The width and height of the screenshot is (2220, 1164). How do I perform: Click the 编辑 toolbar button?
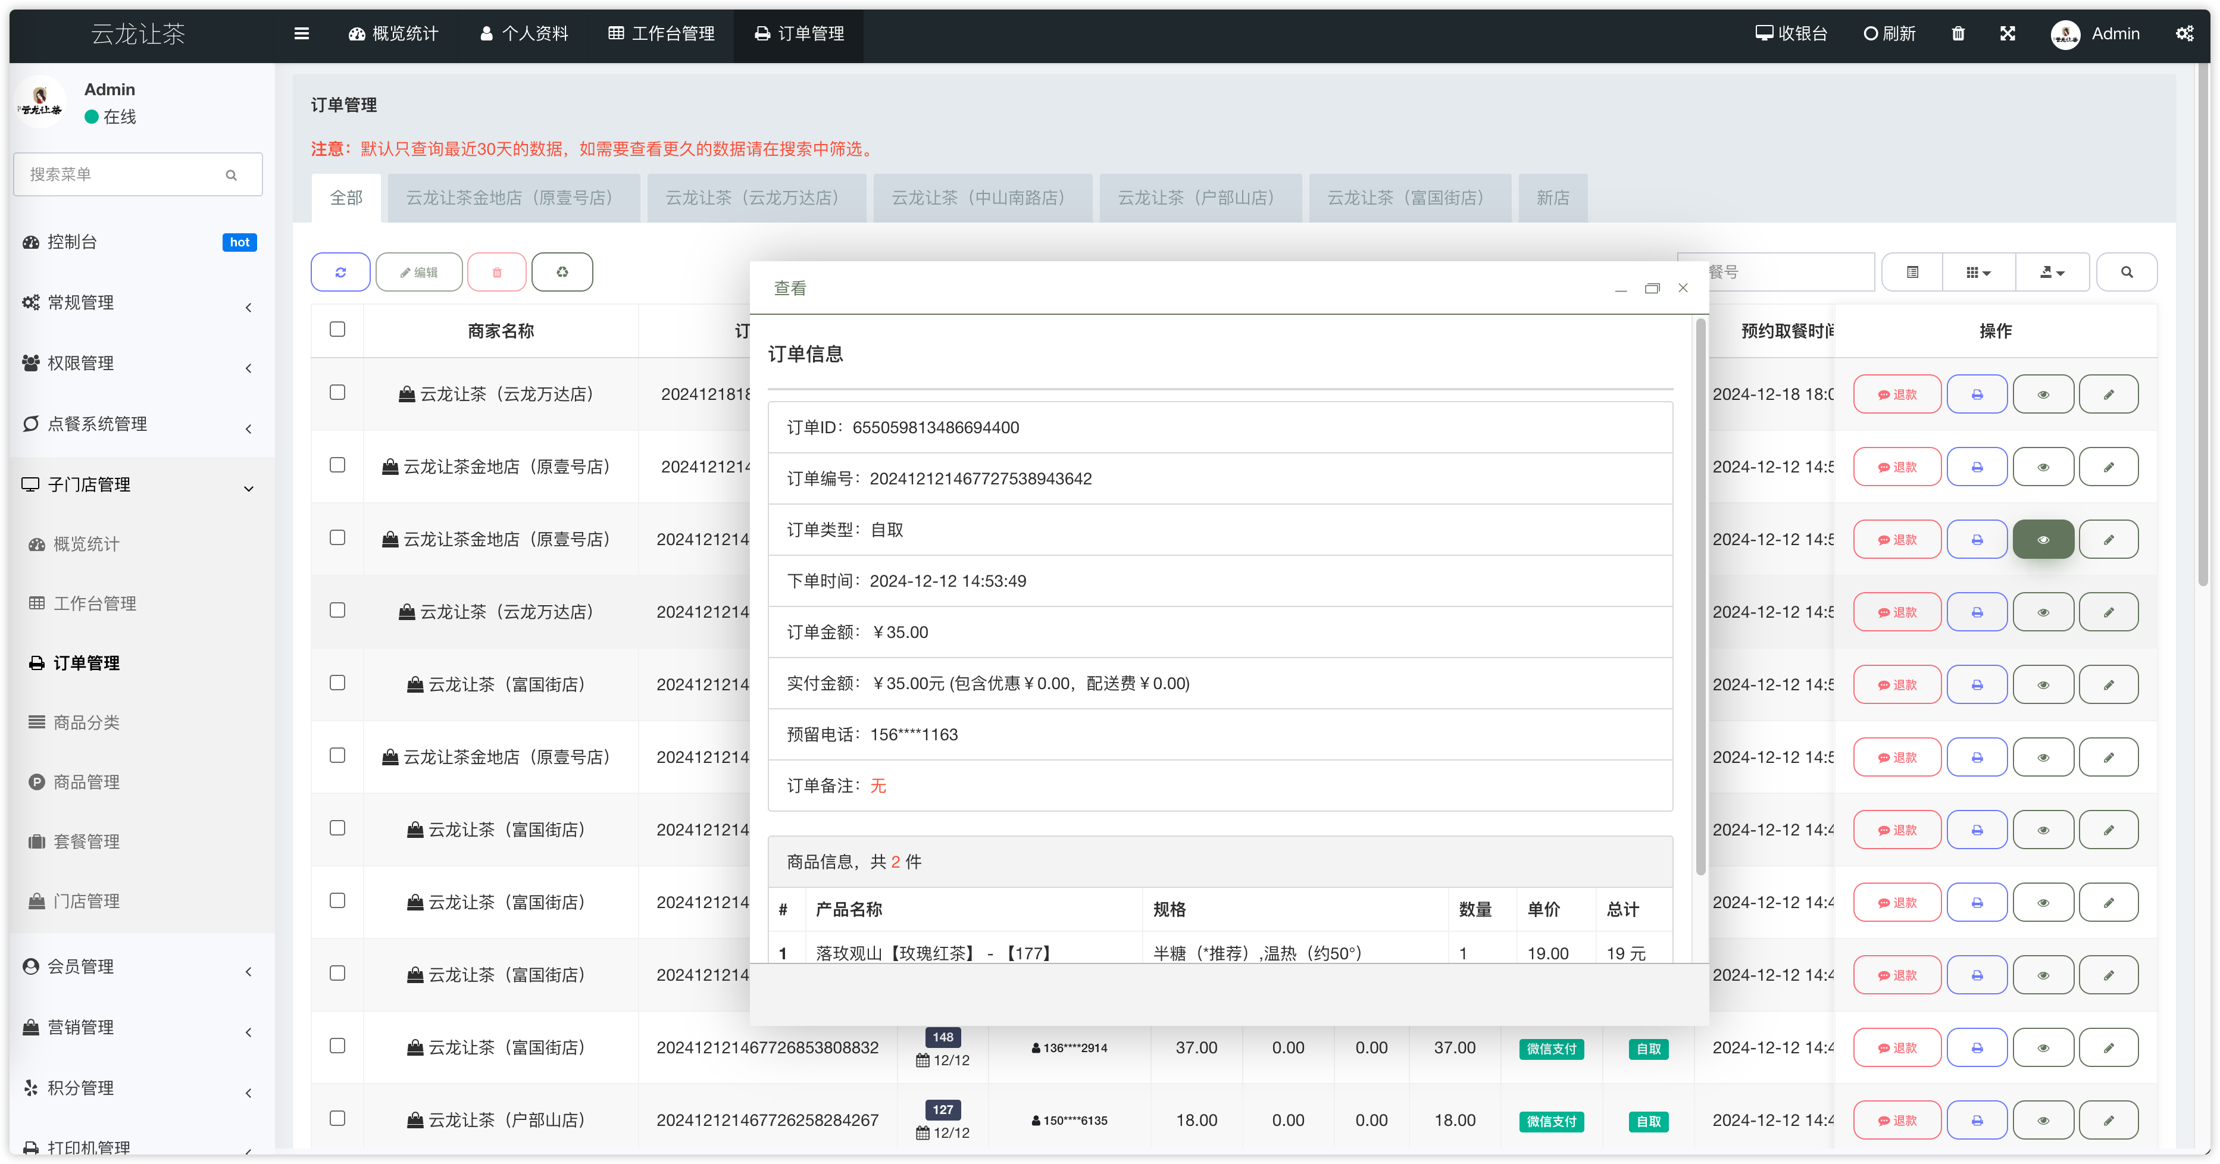click(x=419, y=273)
